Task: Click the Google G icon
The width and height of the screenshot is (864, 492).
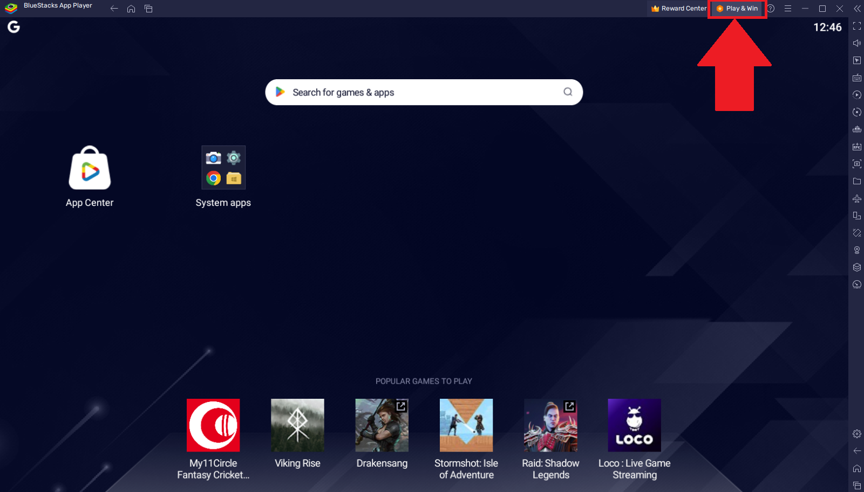Action: [x=13, y=27]
